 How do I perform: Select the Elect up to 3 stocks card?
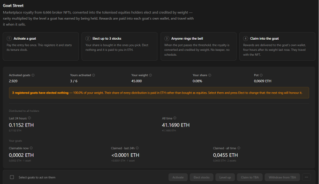120,46
